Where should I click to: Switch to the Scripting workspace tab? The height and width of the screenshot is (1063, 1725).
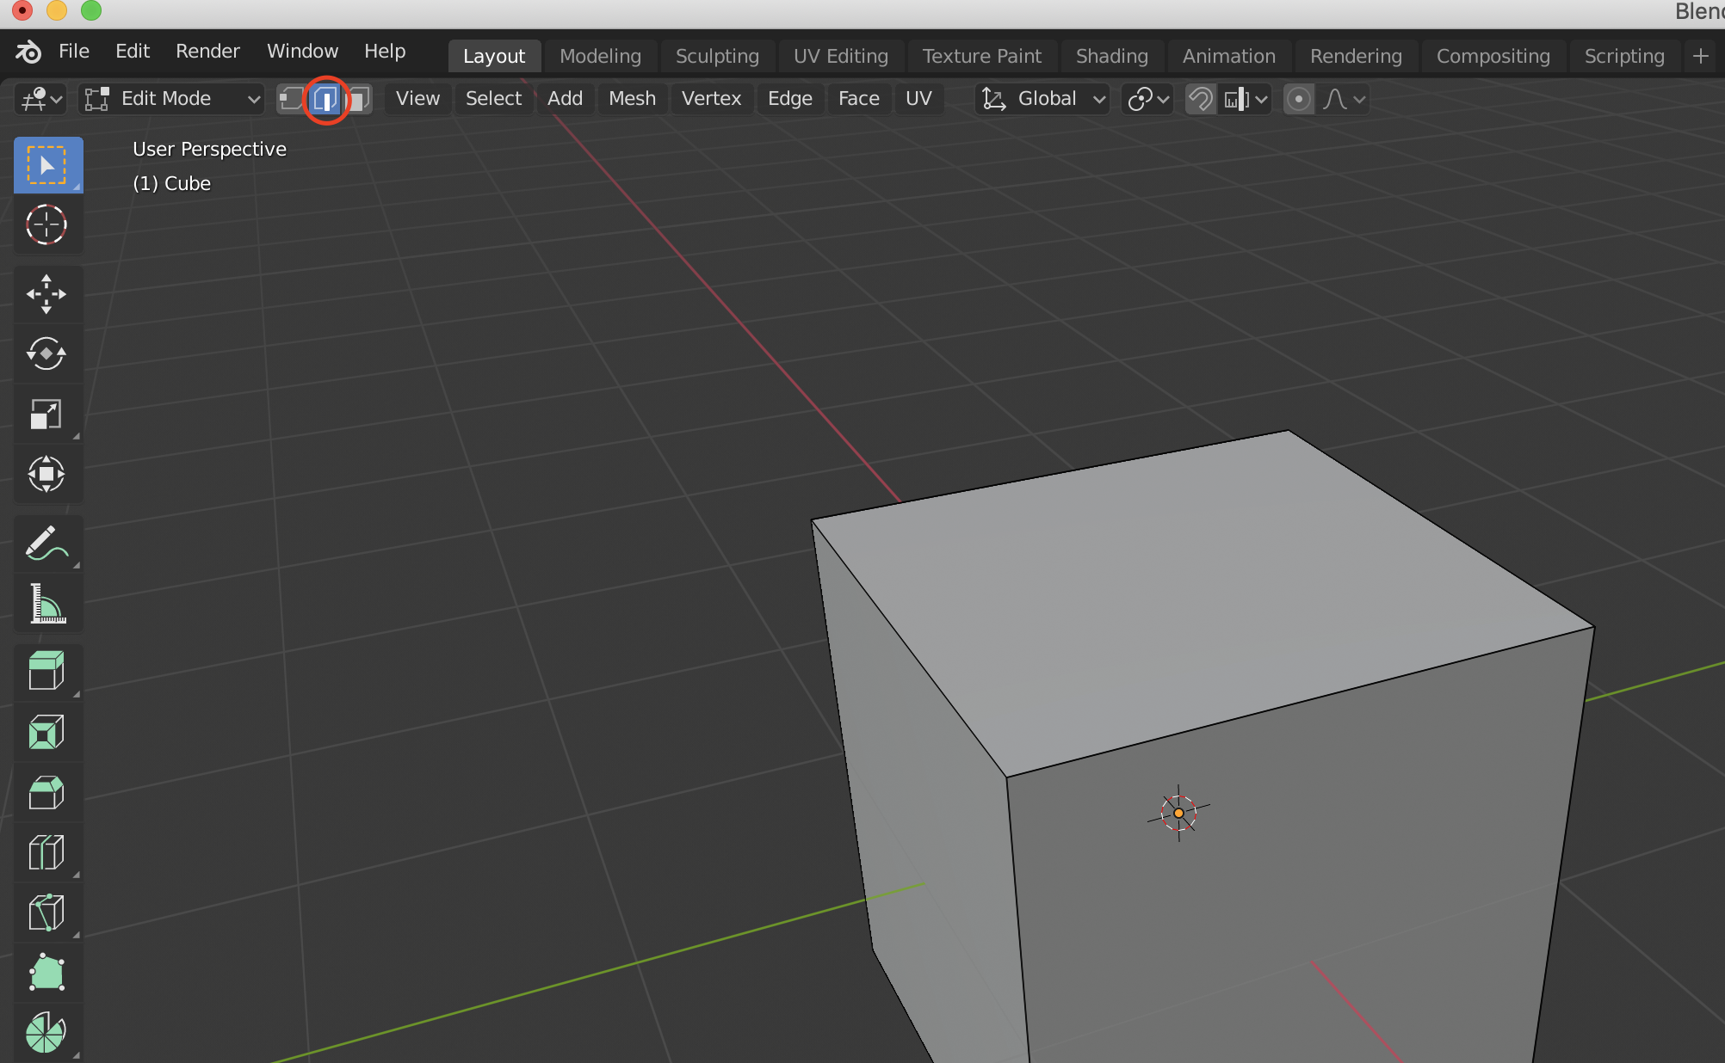[x=1624, y=56]
